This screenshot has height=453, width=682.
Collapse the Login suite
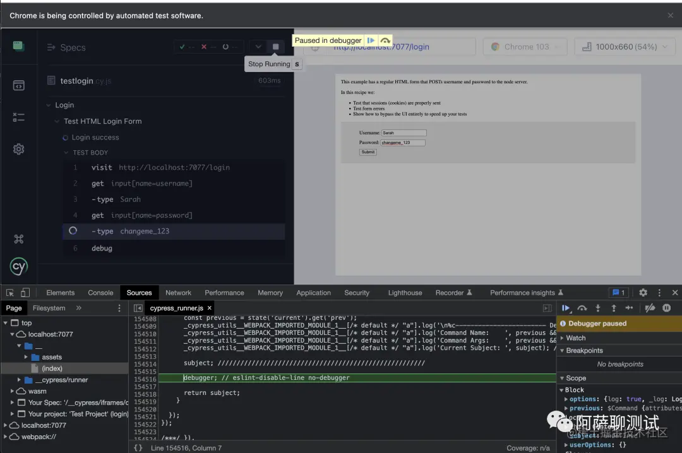tap(49, 105)
